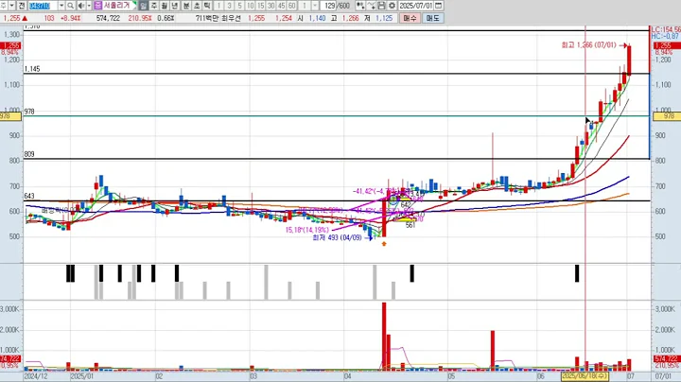Select the tick (틱) chart period

[x=207, y=6]
